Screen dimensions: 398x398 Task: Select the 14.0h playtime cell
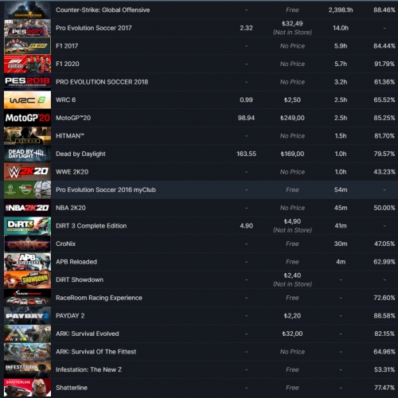click(x=341, y=28)
